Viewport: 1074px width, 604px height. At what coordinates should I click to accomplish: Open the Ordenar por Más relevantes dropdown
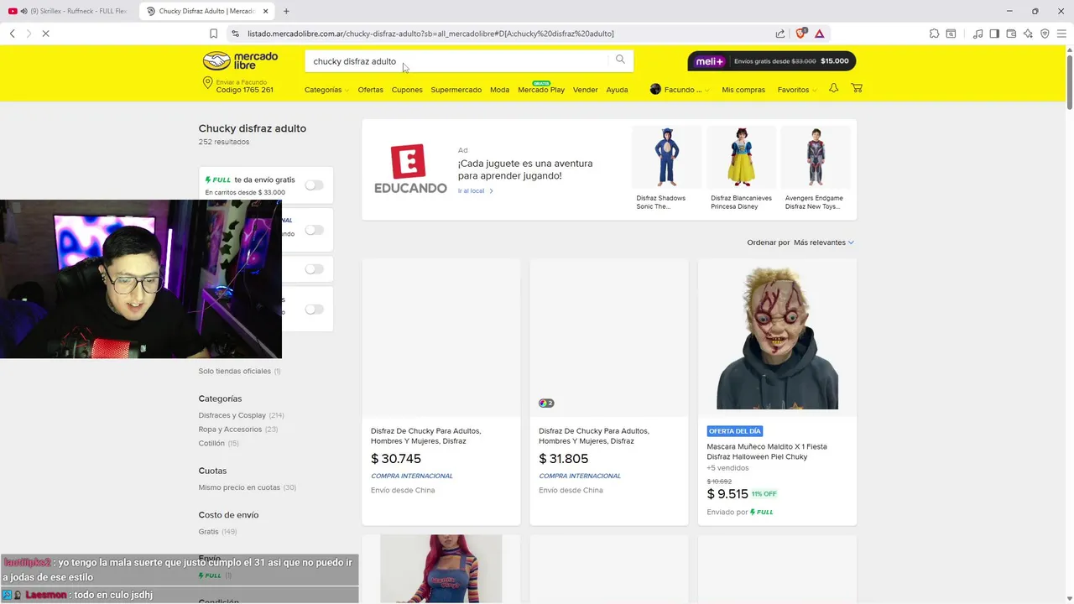point(823,242)
